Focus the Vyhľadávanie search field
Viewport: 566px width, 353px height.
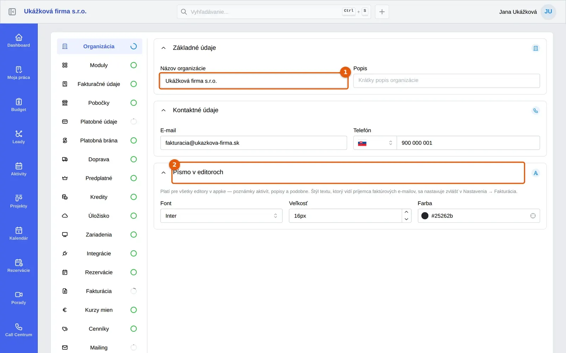(x=274, y=12)
